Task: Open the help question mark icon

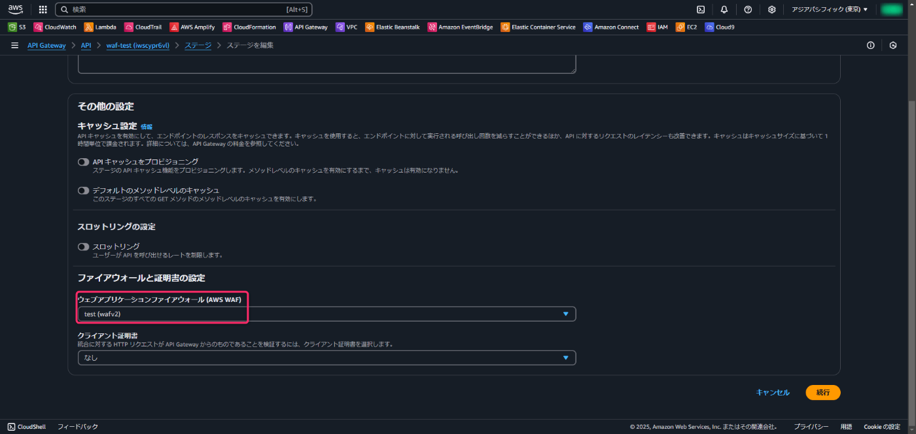Action: pos(748,9)
